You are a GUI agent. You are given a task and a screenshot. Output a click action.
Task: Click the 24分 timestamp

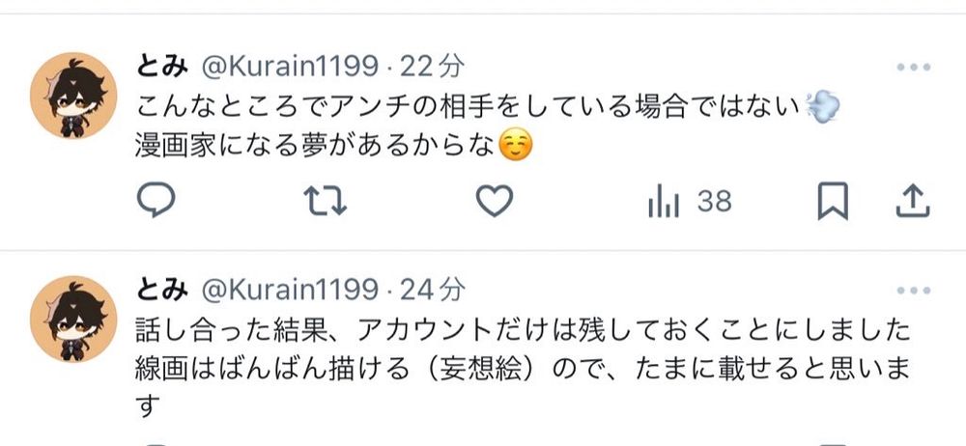pos(431,291)
